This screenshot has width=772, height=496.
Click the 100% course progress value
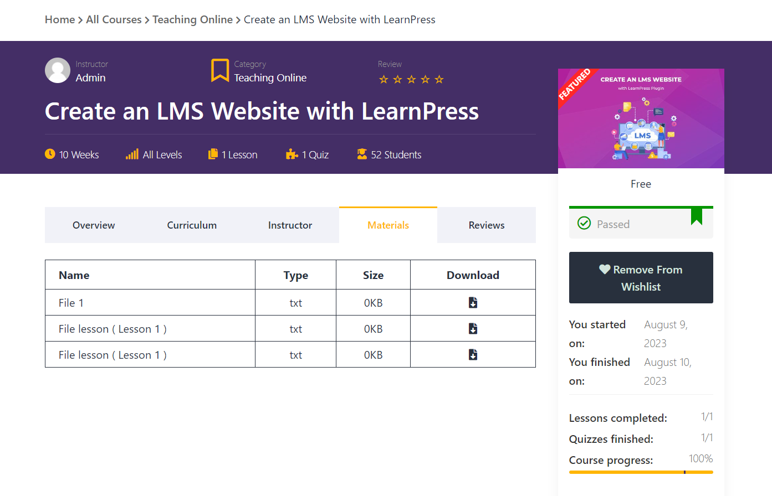(x=701, y=458)
